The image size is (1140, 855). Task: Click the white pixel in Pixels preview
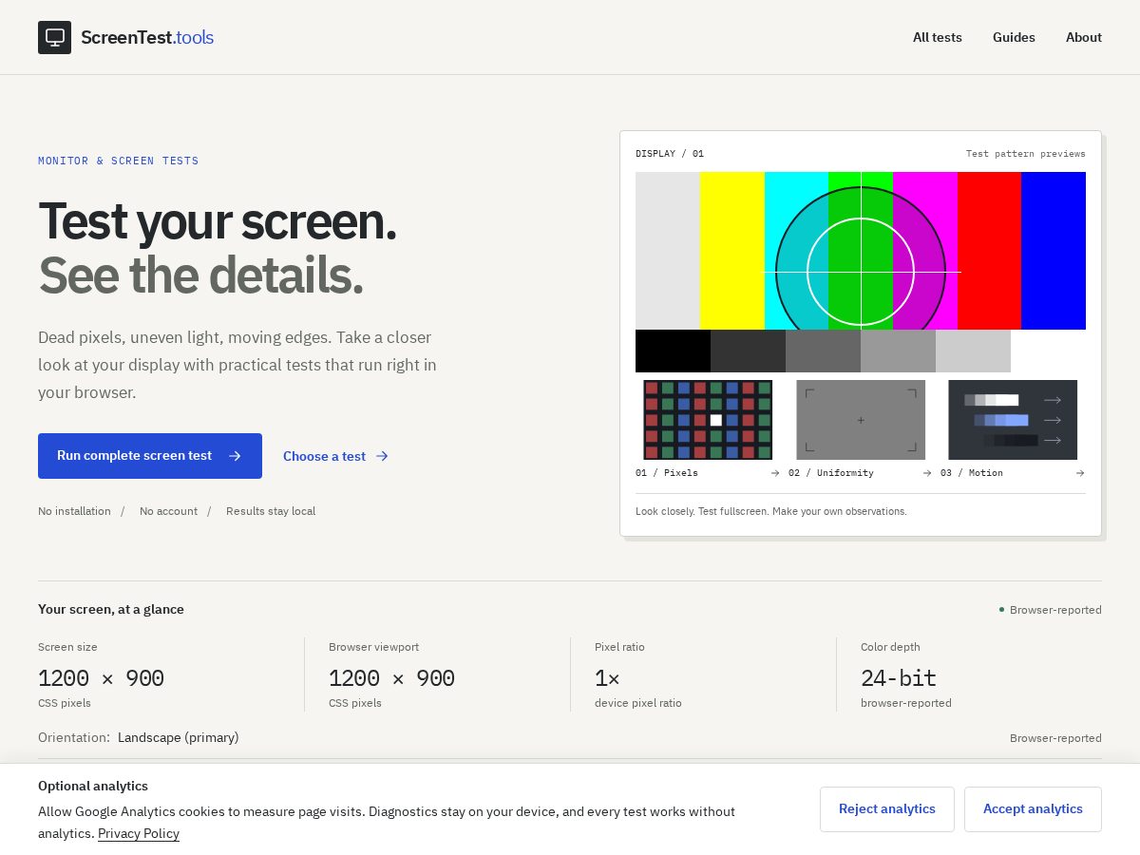pos(716,420)
